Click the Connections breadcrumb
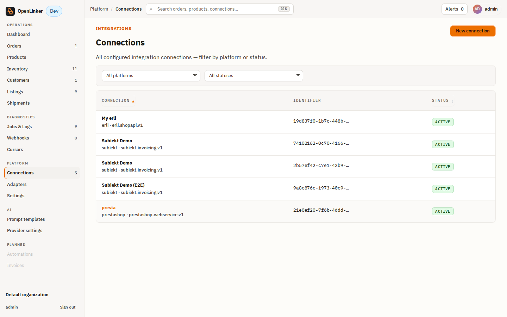The height and width of the screenshot is (317, 507). coord(129,9)
